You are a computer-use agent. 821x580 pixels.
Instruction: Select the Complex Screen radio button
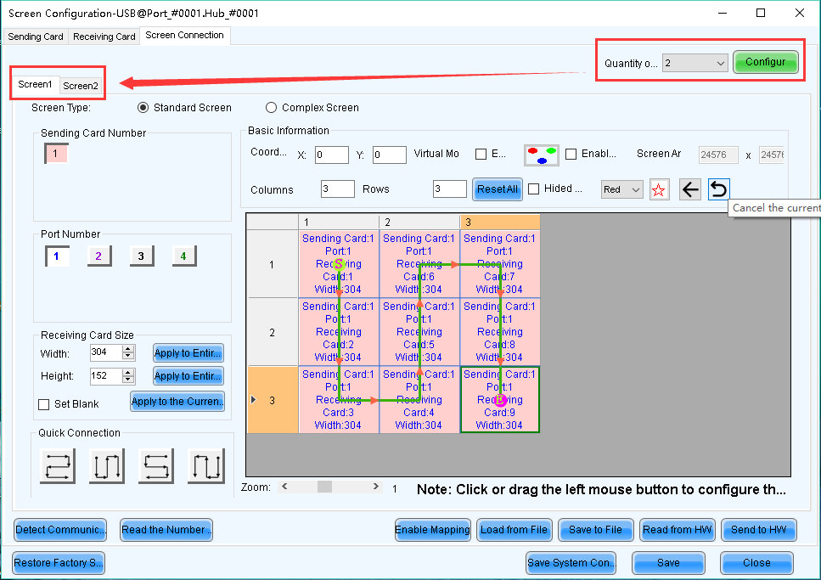tap(272, 108)
